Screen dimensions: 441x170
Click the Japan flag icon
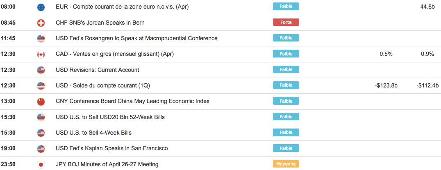[41, 164]
